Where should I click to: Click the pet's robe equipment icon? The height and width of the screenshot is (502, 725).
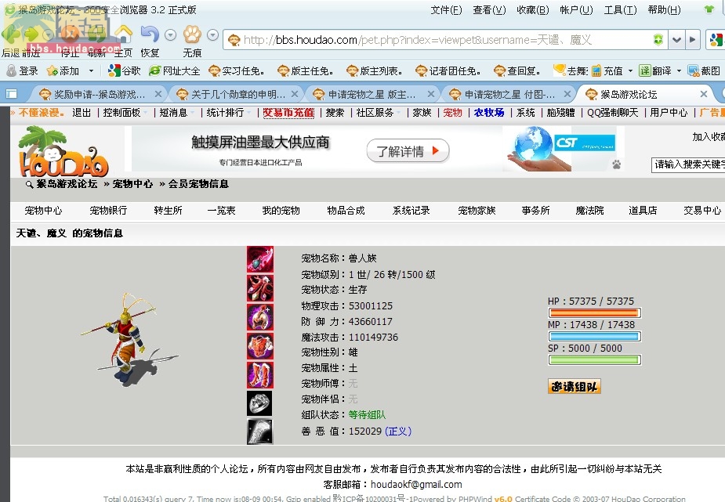[x=260, y=287]
